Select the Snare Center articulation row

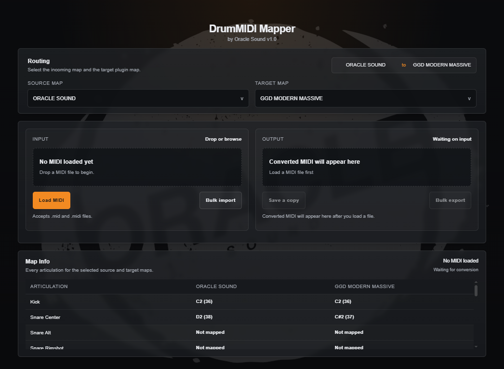249,317
